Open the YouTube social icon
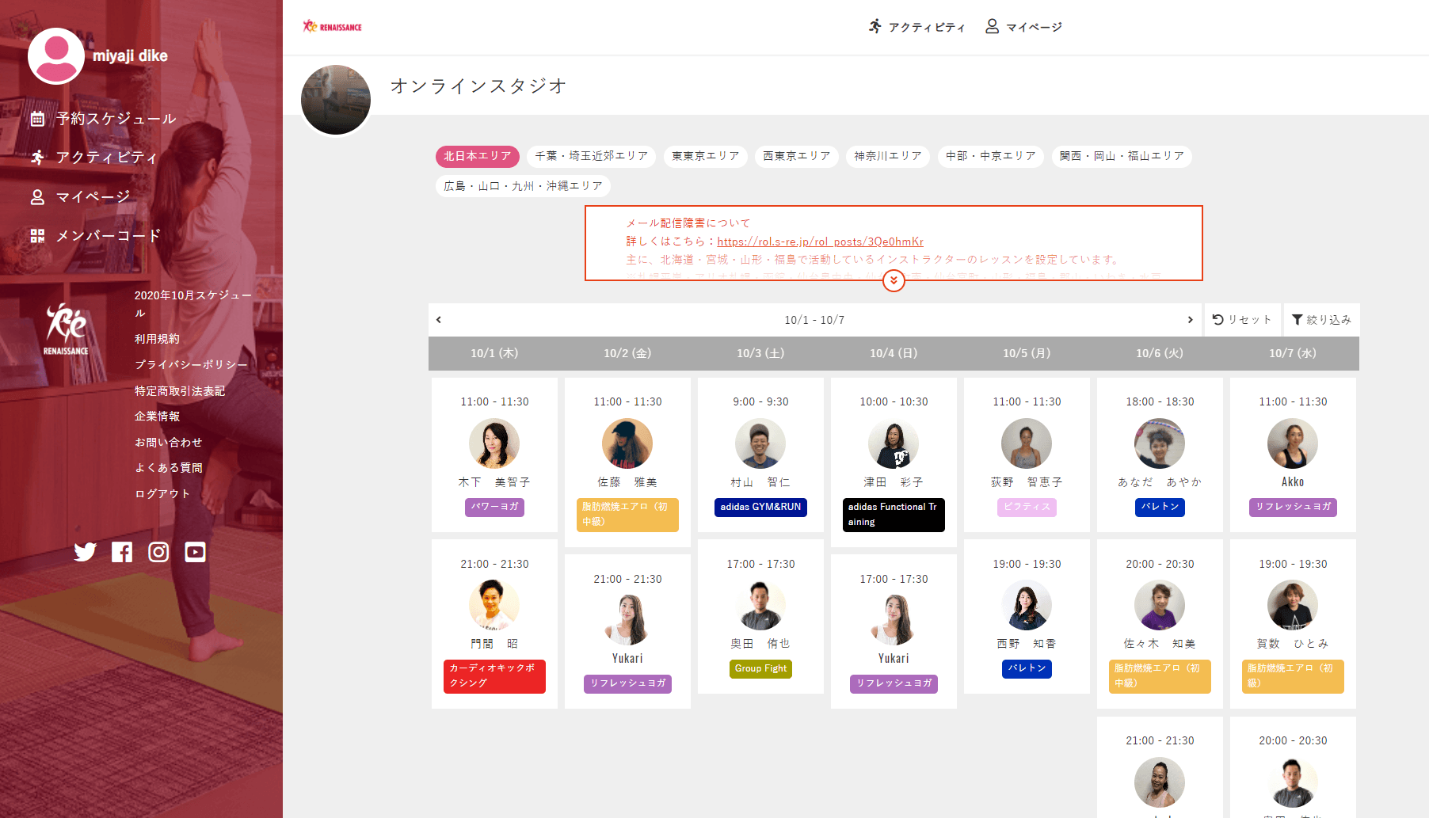1429x818 pixels. coord(195,552)
